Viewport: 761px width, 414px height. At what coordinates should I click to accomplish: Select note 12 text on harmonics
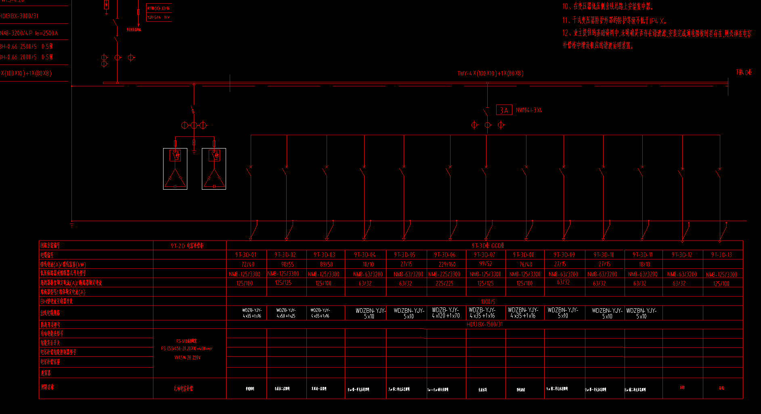(x=657, y=39)
